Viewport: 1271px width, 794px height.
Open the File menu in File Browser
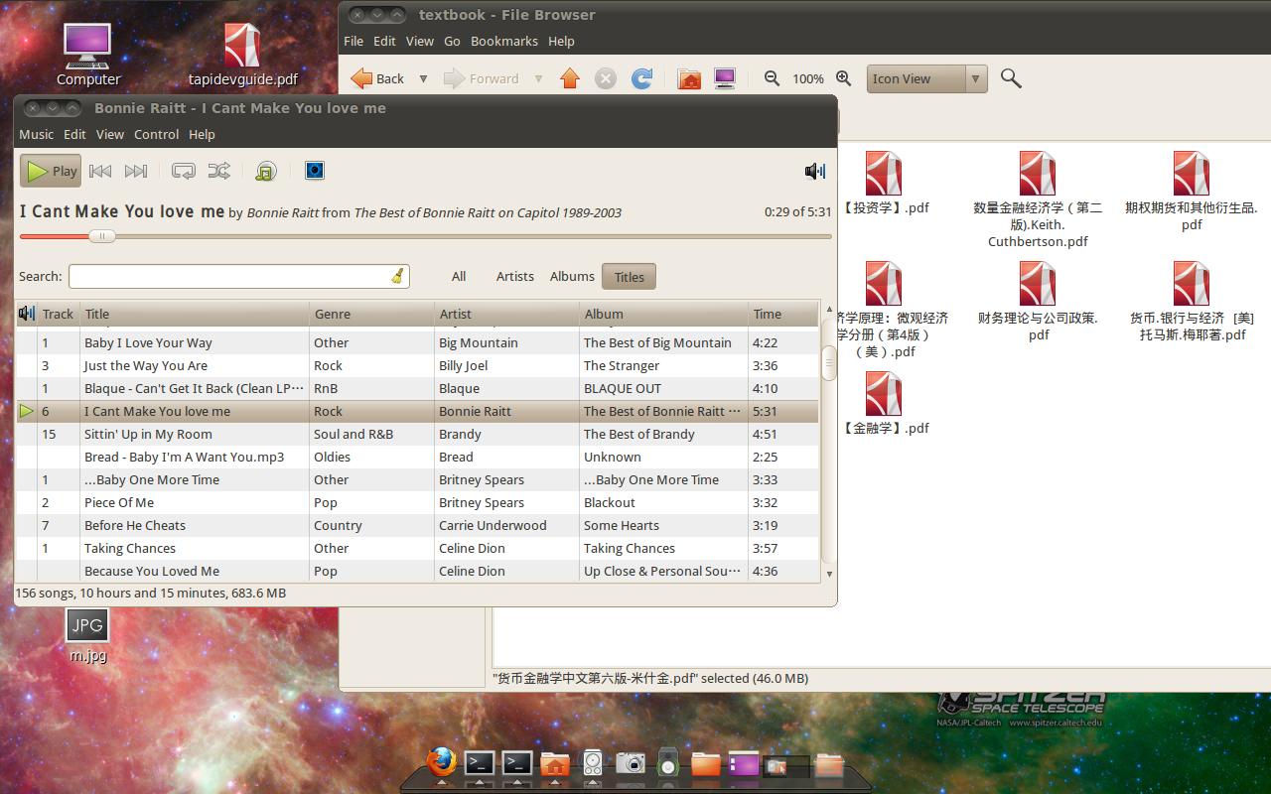[353, 41]
